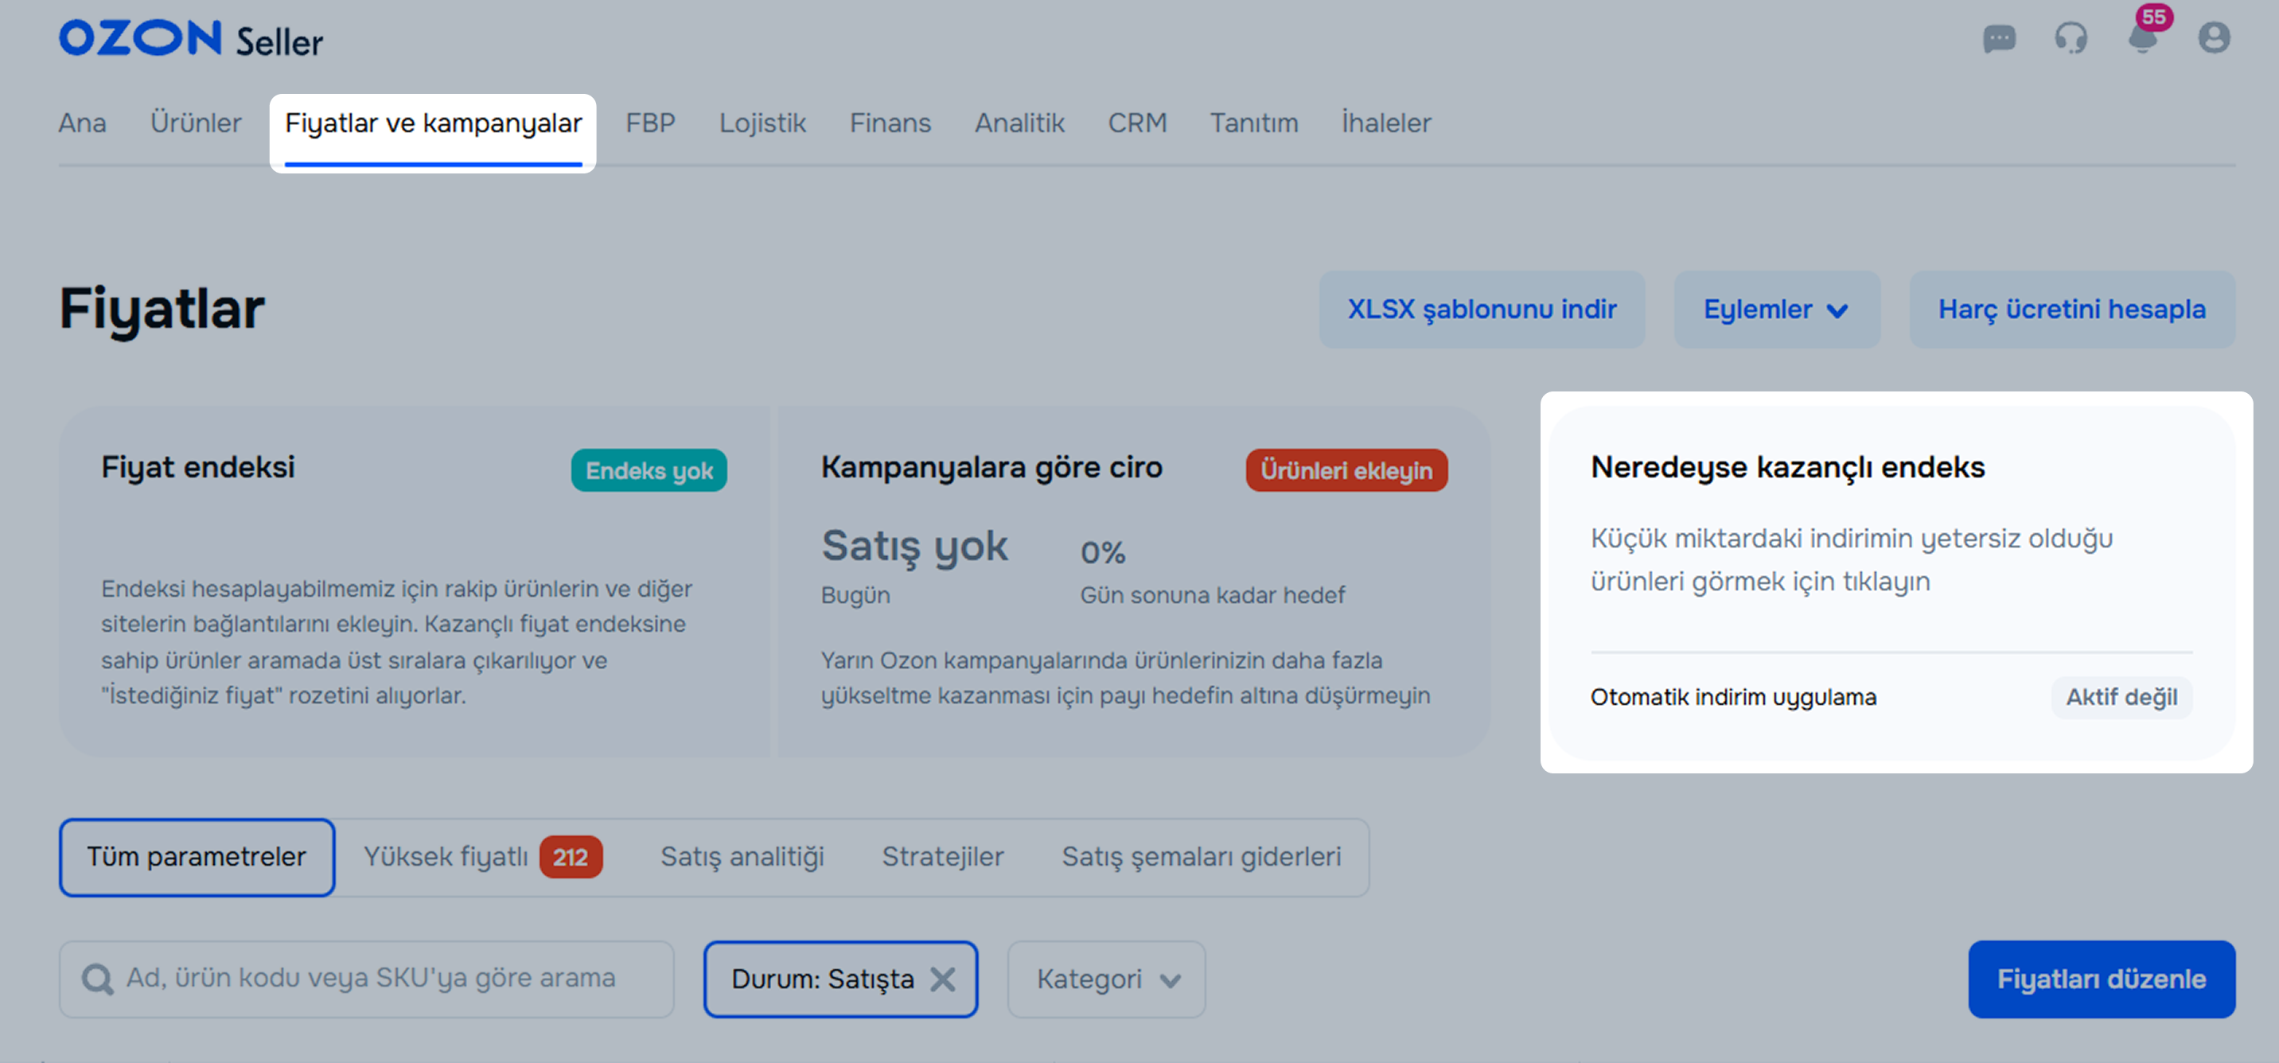Expand the Eylemler dropdown
Image resolution: width=2279 pixels, height=1063 pixels.
[1776, 310]
